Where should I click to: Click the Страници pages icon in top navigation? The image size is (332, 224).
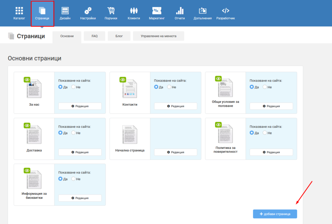42,11
